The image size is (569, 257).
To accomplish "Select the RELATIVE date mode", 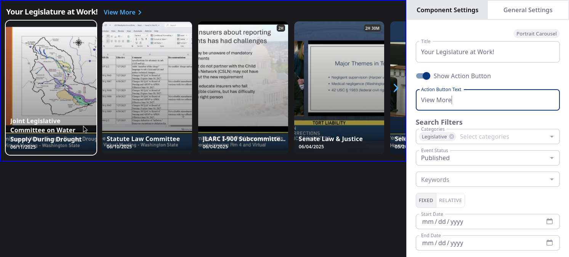I will [450, 200].
